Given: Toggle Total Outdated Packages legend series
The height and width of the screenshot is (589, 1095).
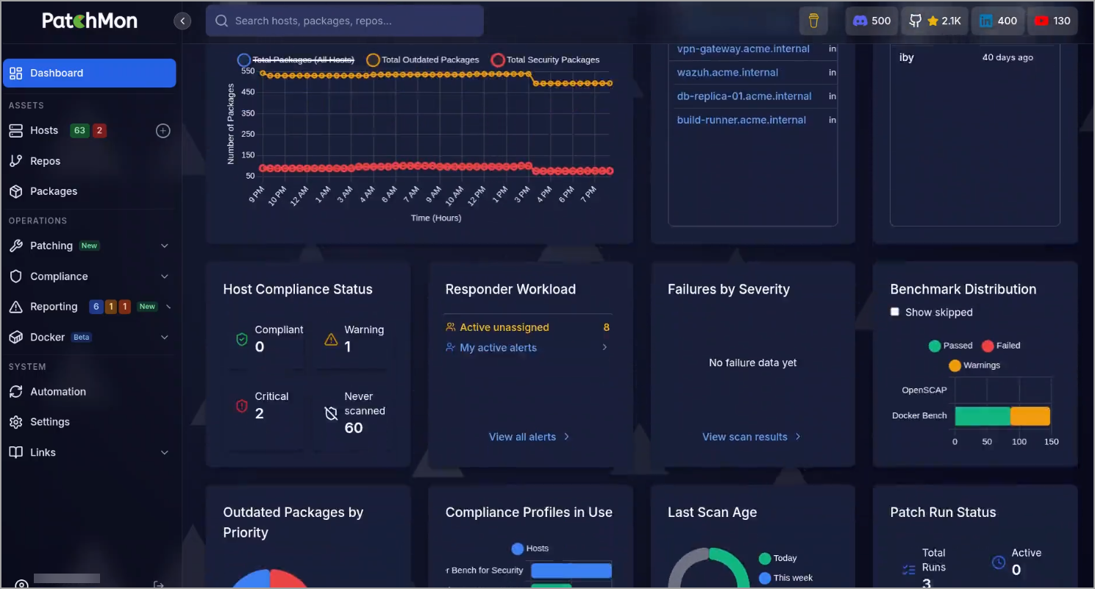Looking at the screenshot, I should click(423, 60).
